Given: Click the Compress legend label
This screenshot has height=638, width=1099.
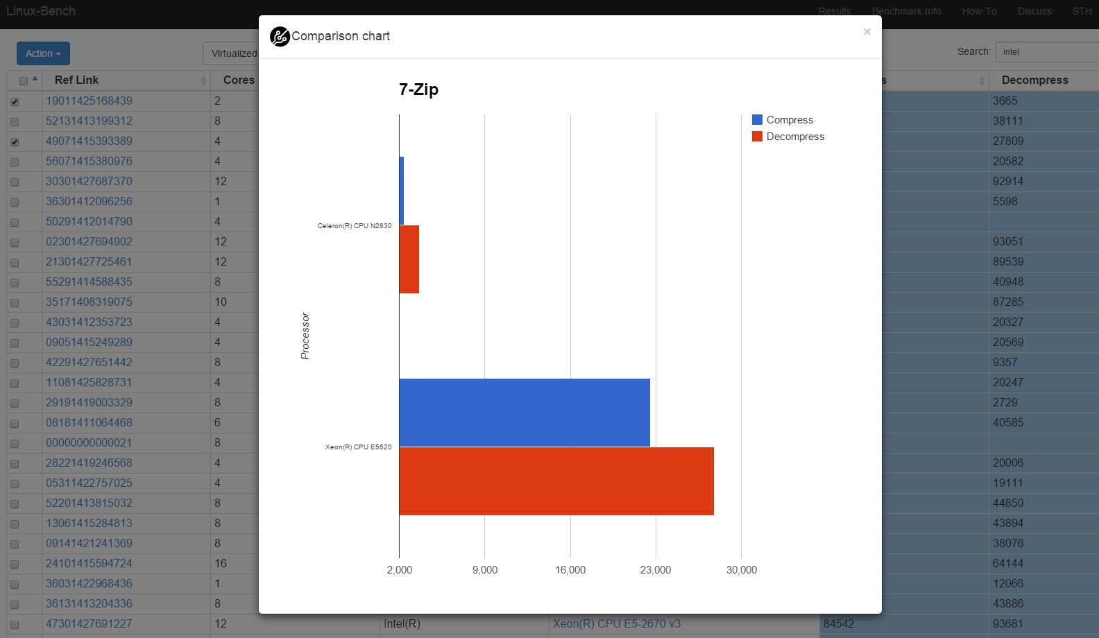Looking at the screenshot, I should pyautogui.click(x=790, y=120).
